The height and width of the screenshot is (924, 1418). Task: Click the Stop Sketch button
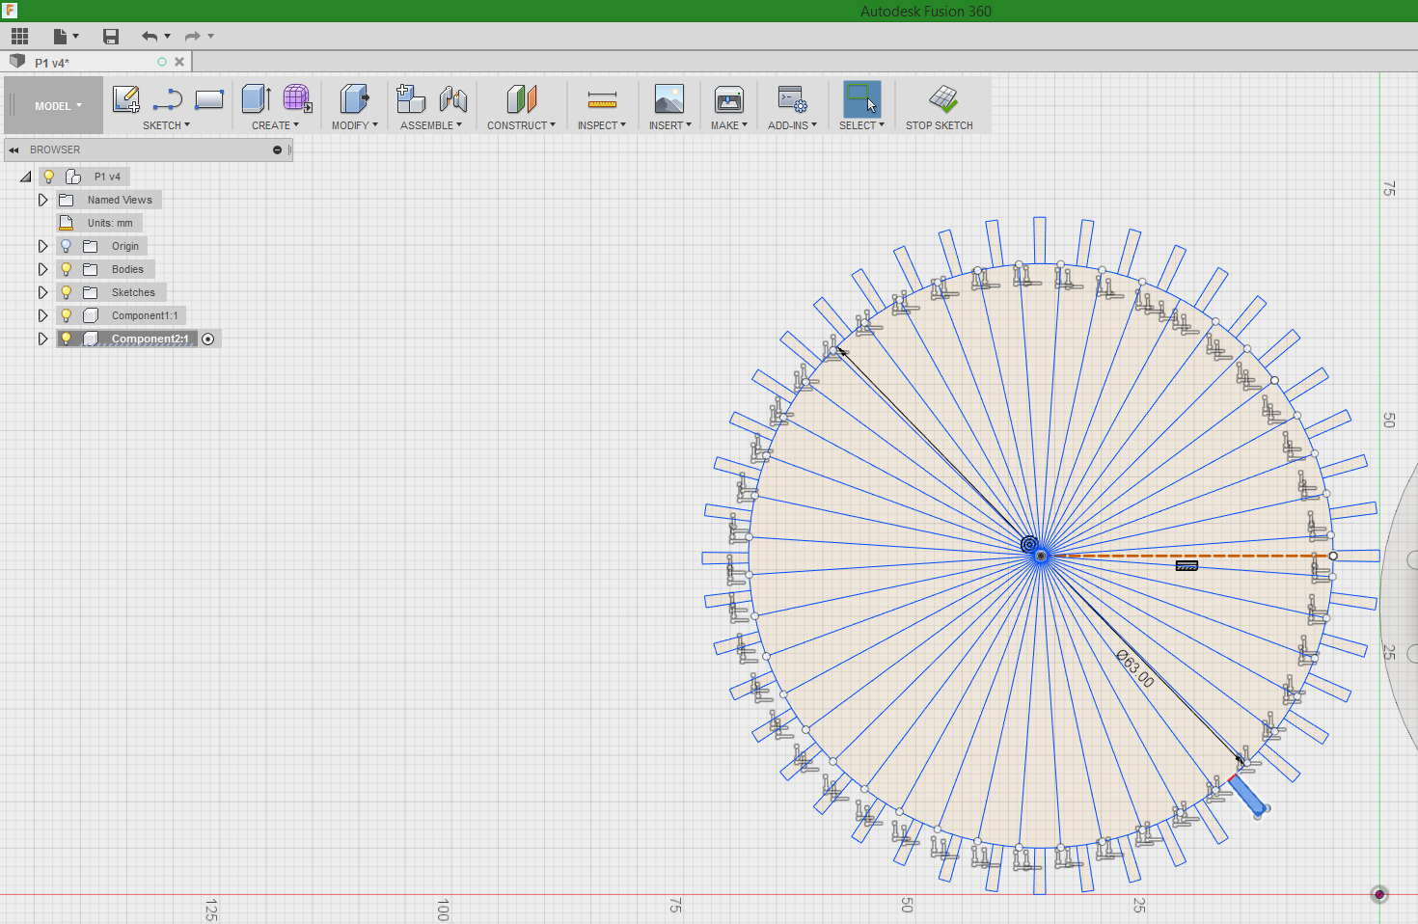coord(940,107)
